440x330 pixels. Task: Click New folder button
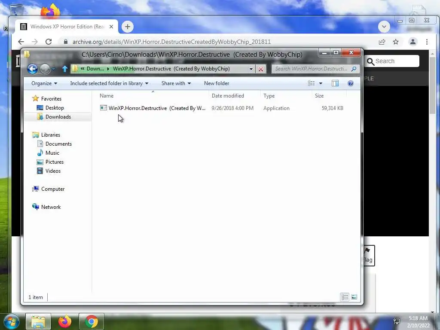click(217, 83)
